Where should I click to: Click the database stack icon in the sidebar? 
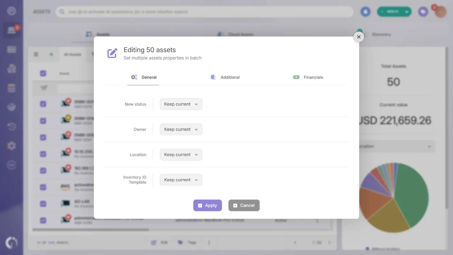point(11,88)
